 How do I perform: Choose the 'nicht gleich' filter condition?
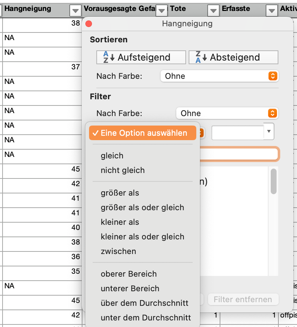click(x=121, y=170)
